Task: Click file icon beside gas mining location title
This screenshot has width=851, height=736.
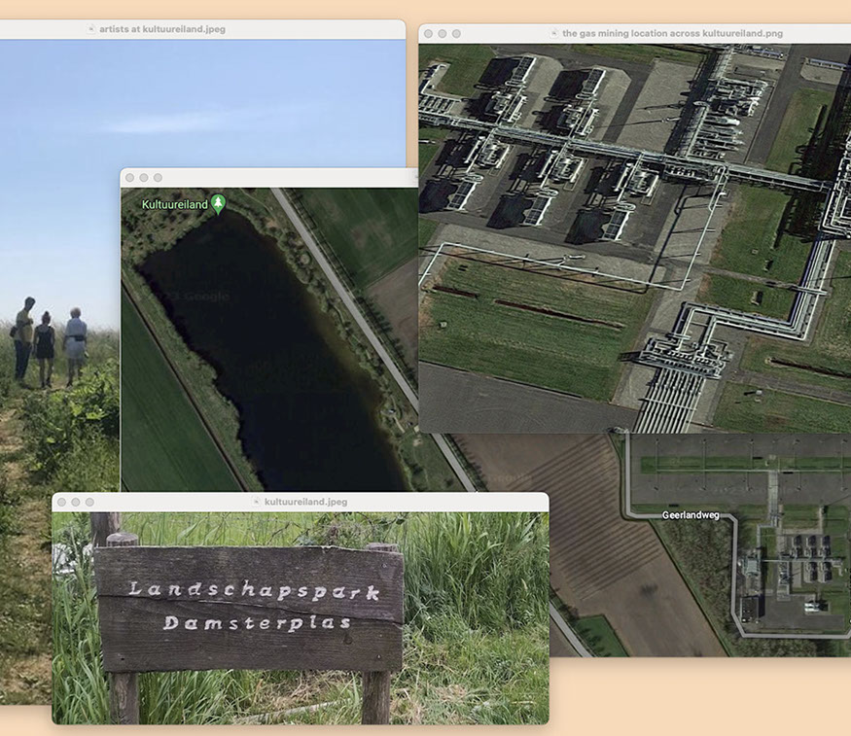Action: tap(553, 33)
